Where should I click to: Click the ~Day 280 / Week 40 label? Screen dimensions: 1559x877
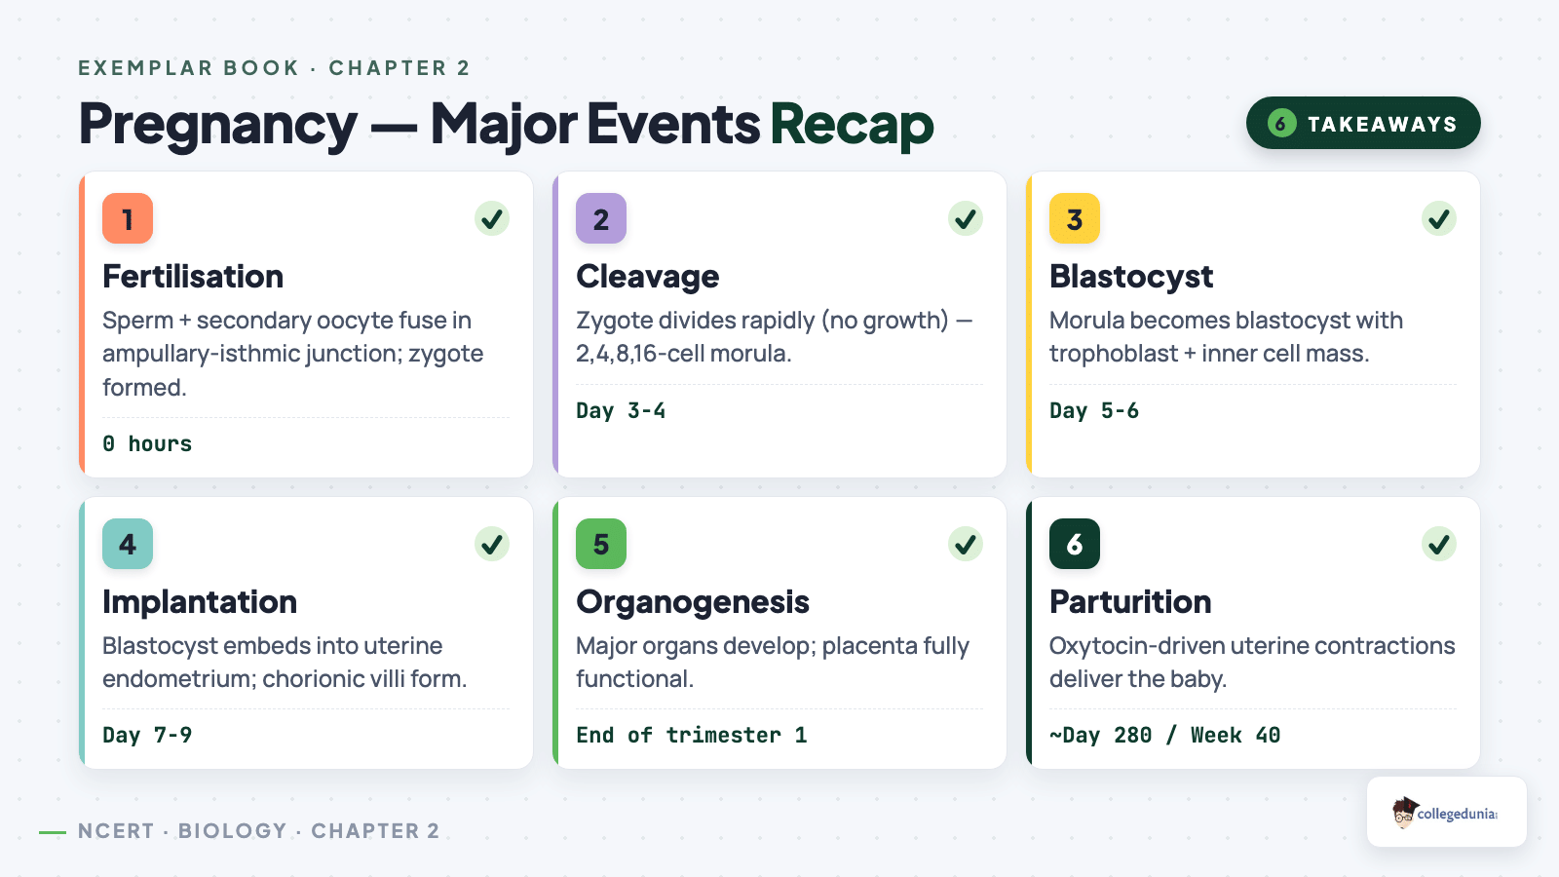point(1164,735)
